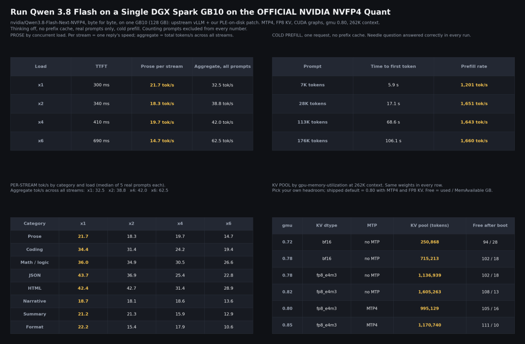525x344 pixels.
Task: Select the "28K tokens" prompt label
Action: pos(313,104)
